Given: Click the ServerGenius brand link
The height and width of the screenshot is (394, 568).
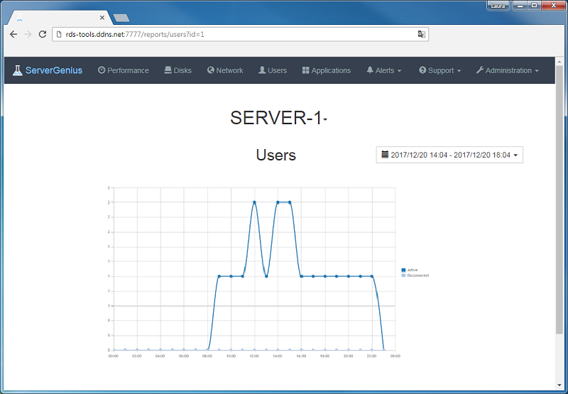Looking at the screenshot, I should (x=53, y=70).
